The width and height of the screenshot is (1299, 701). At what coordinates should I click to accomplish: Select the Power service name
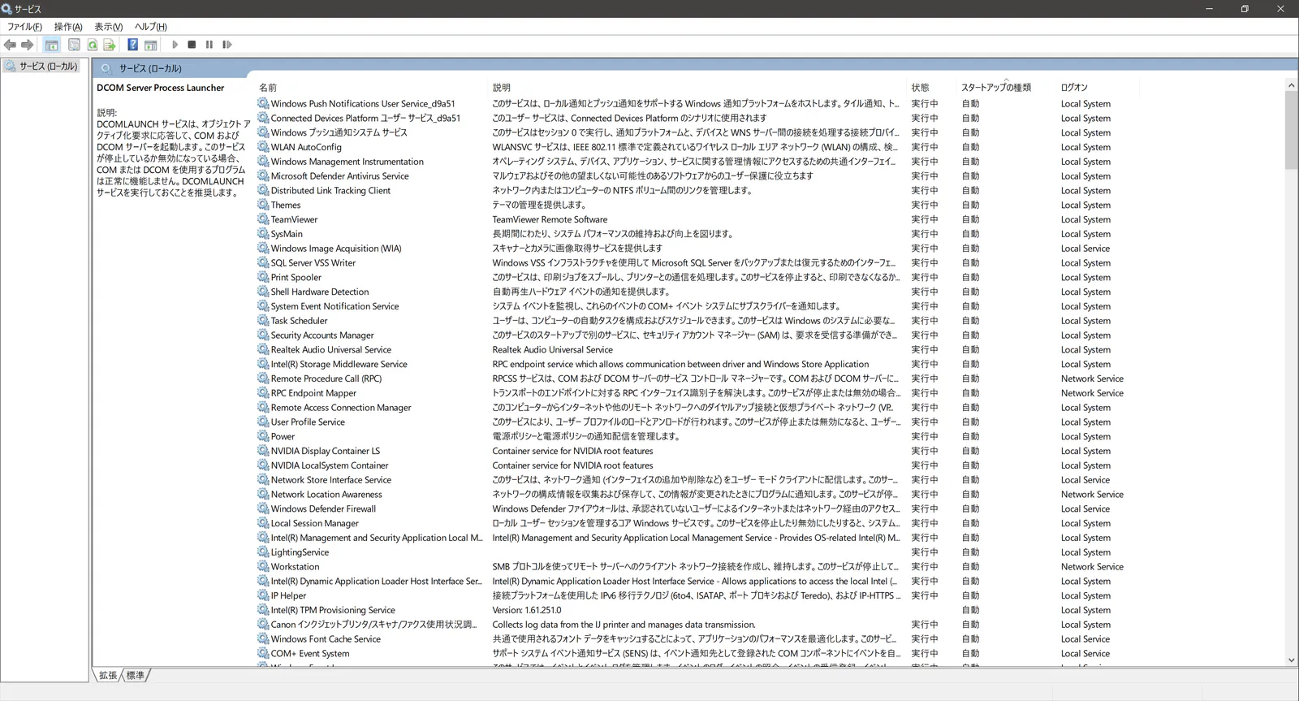(x=283, y=436)
